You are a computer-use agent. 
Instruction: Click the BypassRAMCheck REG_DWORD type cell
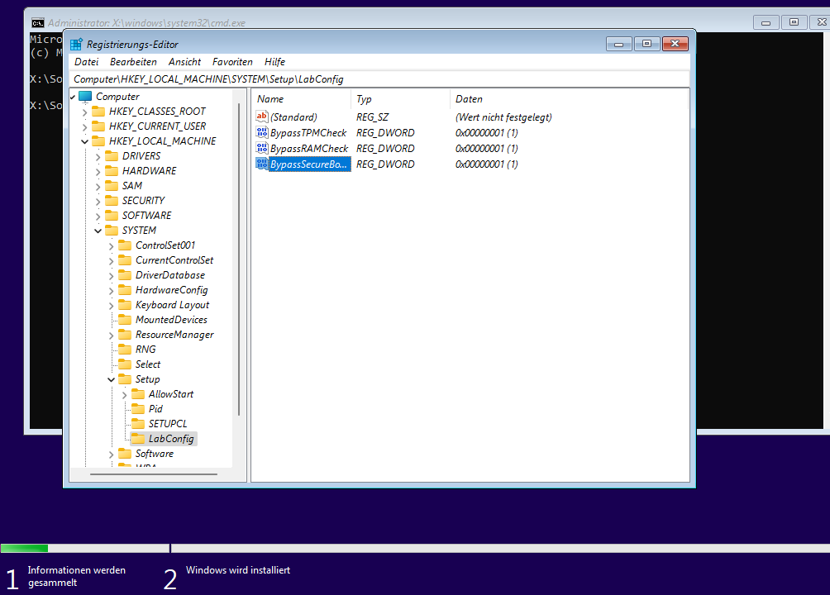pos(385,148)
